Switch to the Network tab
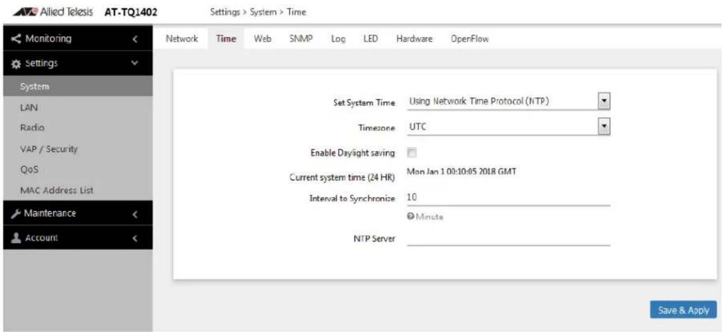The height and width of the screenshot is (332, 722). pyautogui.click(x=182, y=39)
